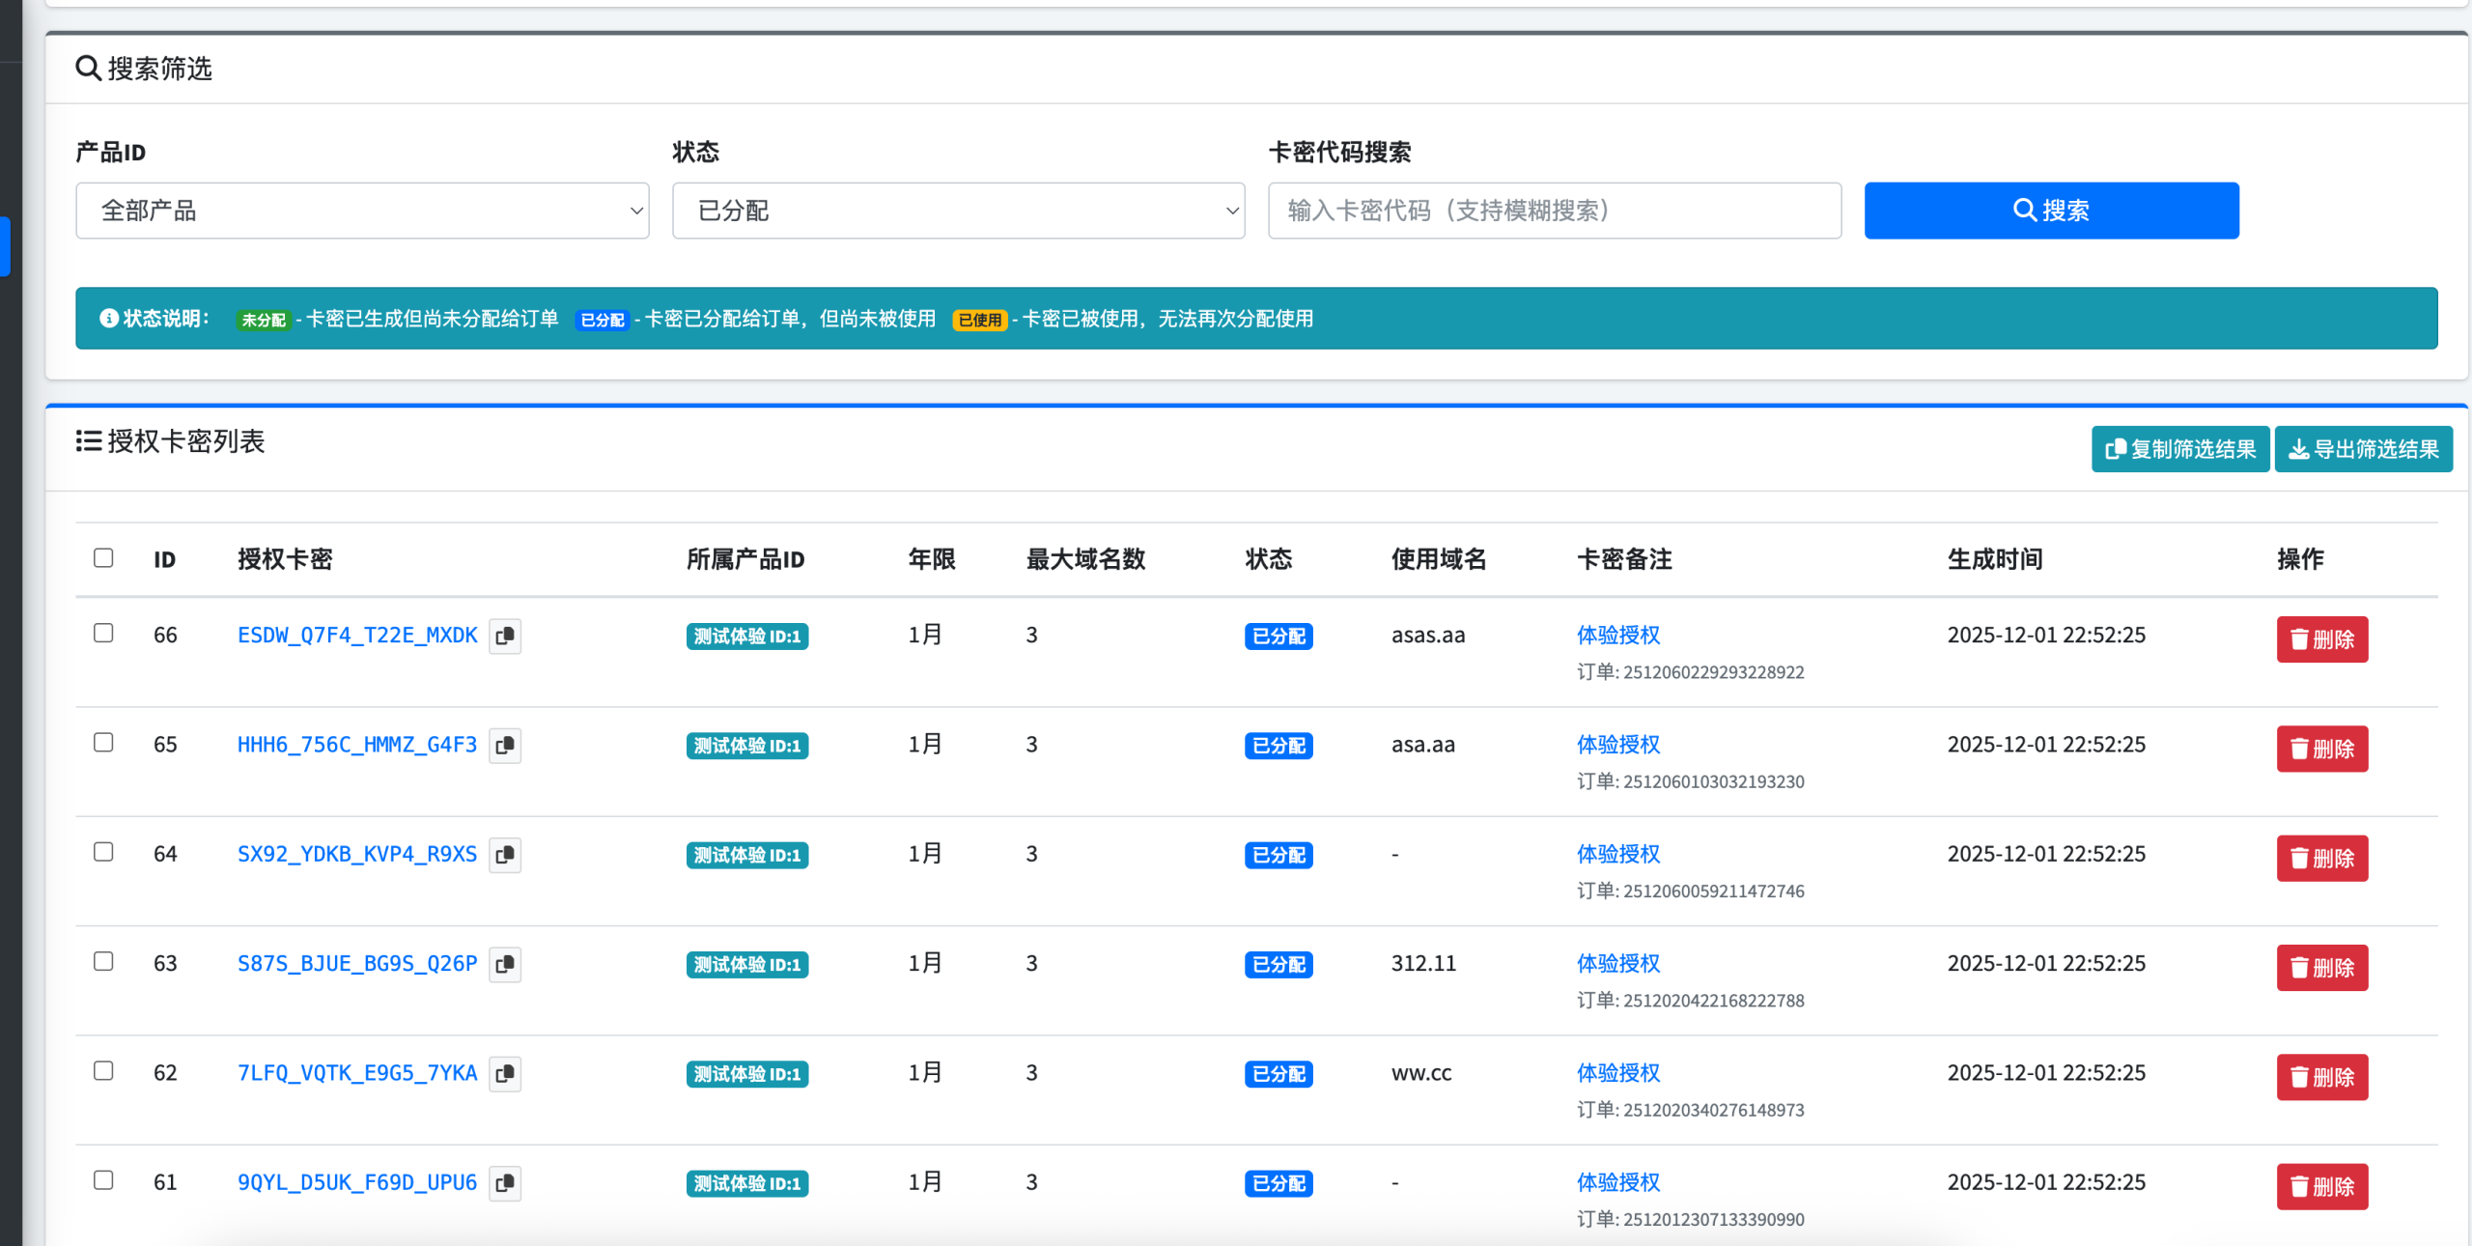Check the checkbox for row ID 66
The width and height of the screenshot is (2472, 1246).
103,634
